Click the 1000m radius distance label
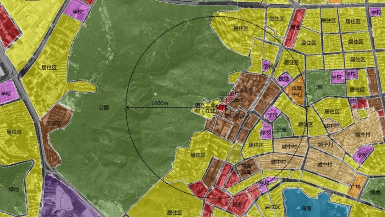This screenshot has width=385, height=217. (160, 103)
